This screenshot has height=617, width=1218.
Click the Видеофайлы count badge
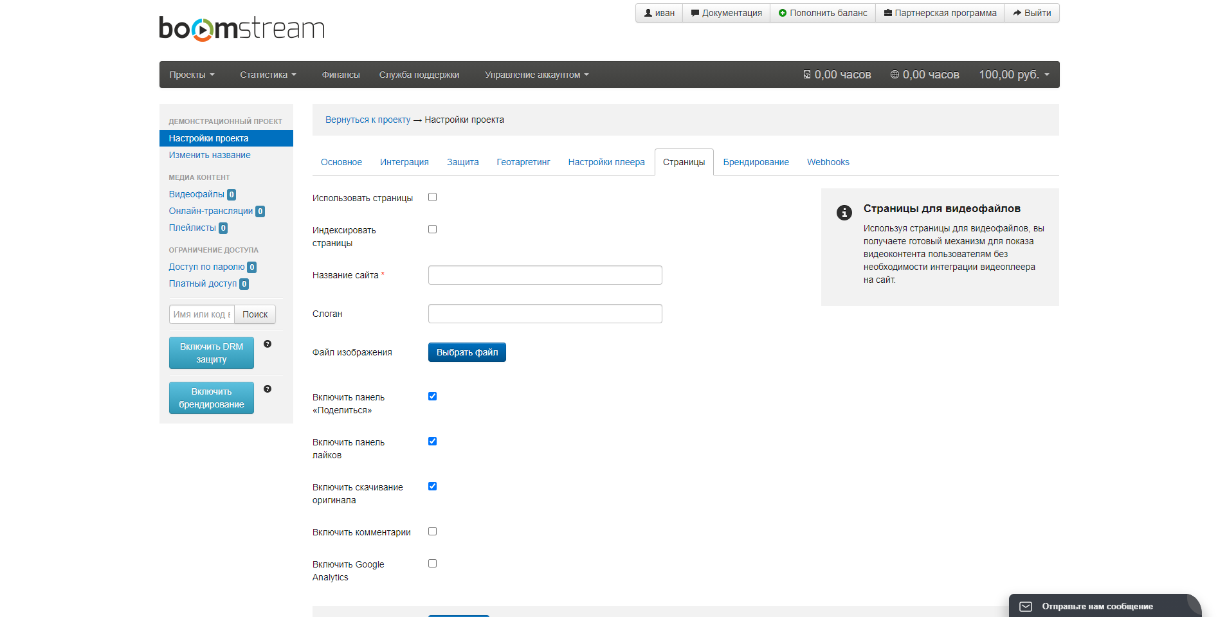[x=232, y=195]
